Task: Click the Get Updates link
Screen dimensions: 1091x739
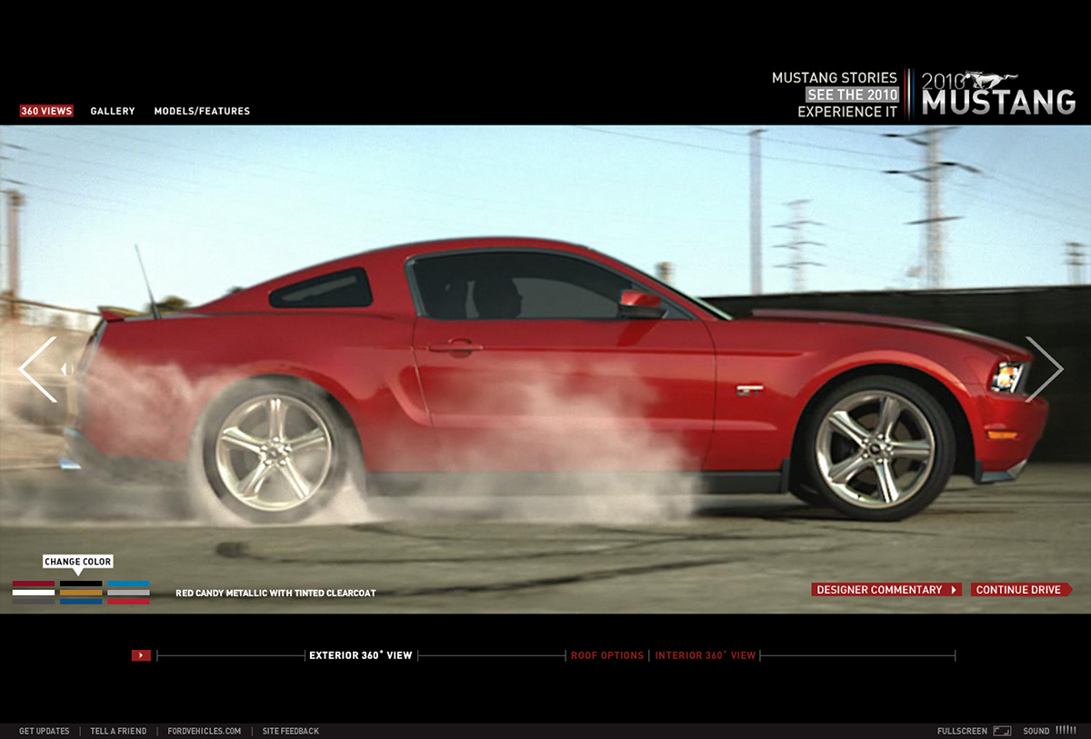Action: (x=45, y=731)
